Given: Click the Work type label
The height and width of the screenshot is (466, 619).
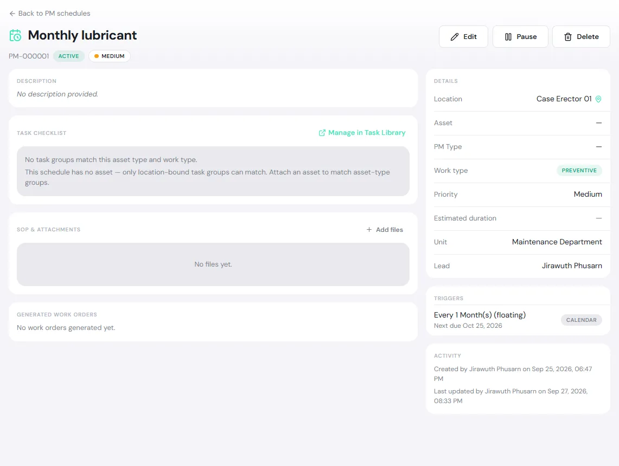Looking at the screenshot, I should pos(451,171).
